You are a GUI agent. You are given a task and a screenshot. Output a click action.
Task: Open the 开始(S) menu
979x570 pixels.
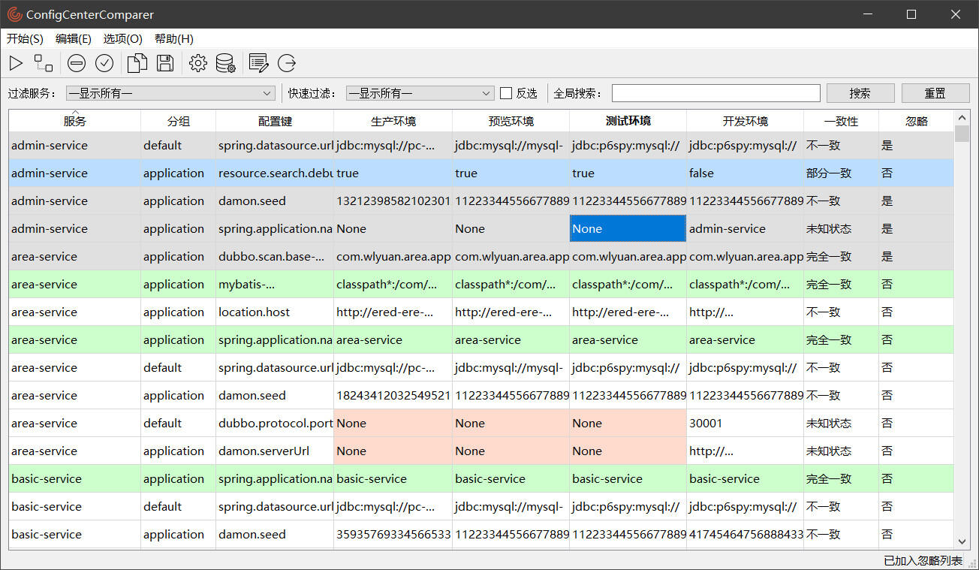[x=25, y=38]
